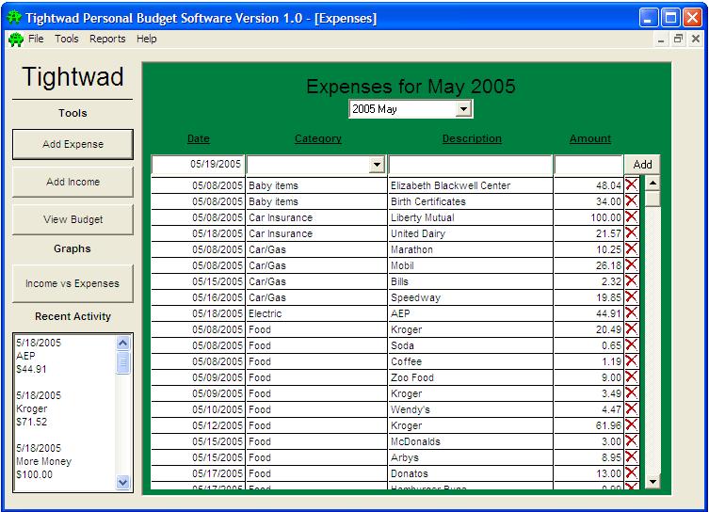Screen dimensions: 709x512
Task: Open the File menu
Action: (x=36, y=40)
